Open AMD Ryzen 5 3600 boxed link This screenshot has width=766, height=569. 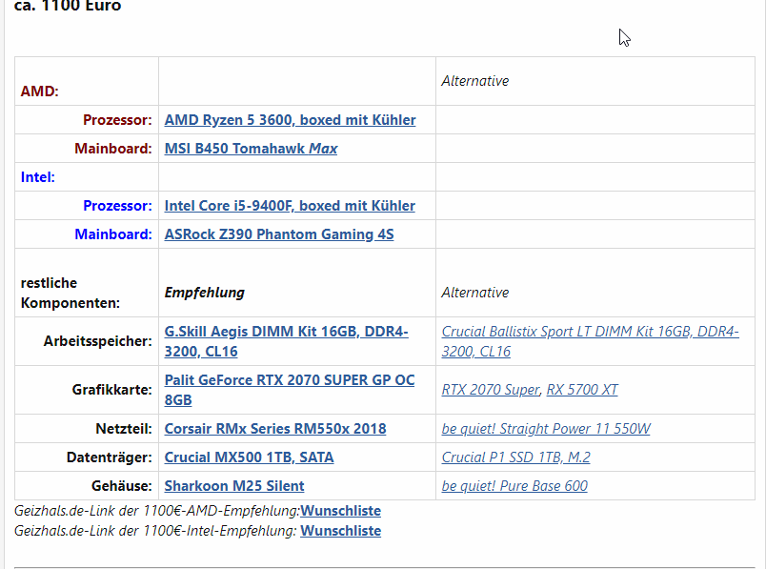click(290, 120)
